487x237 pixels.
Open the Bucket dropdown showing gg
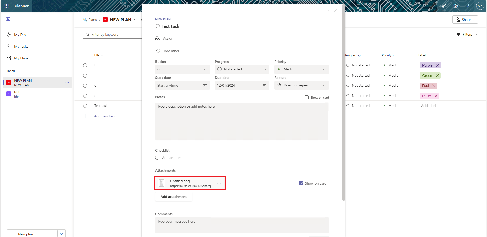coord(182,69)
